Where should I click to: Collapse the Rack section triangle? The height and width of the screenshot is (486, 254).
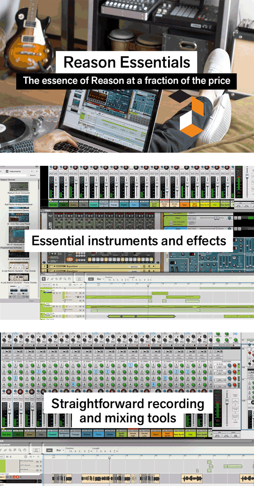click(x=42, y=210)
